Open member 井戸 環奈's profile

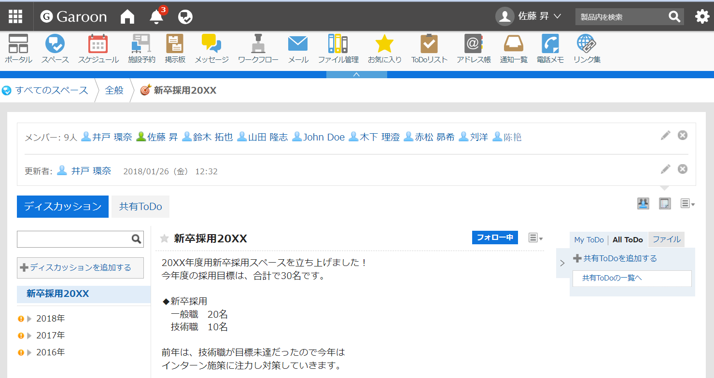pos(111,137)
